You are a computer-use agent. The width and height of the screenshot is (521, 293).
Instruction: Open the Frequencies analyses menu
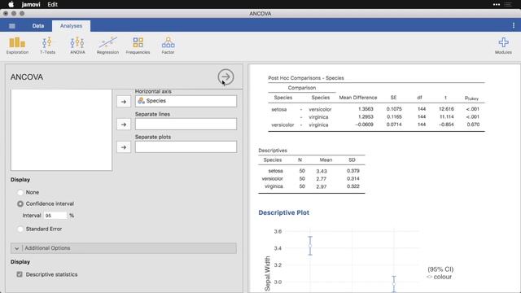(138, 46)
